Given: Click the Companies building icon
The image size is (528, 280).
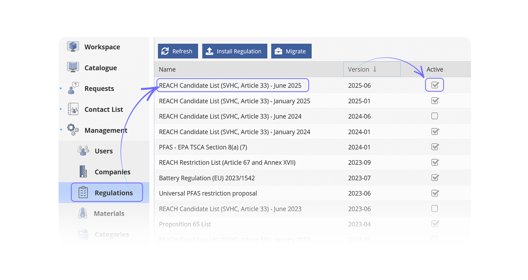Looking at the screenshot, I should (83, 171).
